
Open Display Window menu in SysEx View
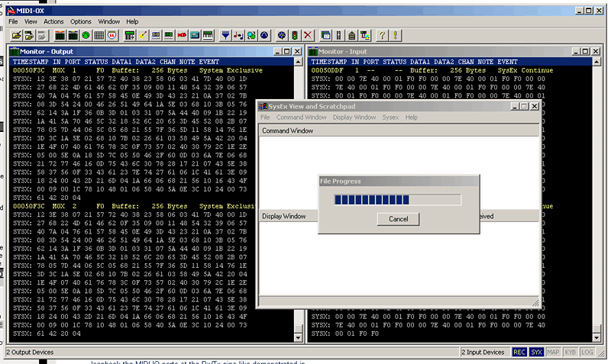tap(354, 118)
